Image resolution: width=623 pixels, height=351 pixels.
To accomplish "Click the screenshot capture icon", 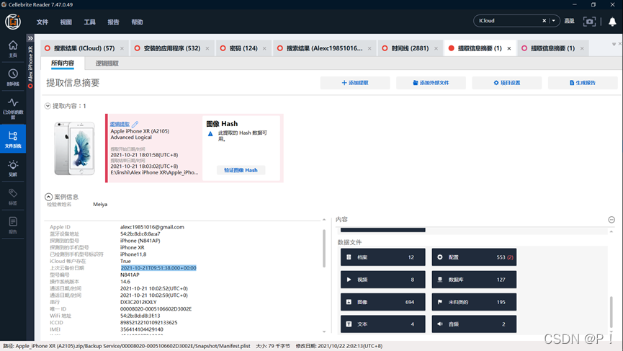I will click(589, 21).
